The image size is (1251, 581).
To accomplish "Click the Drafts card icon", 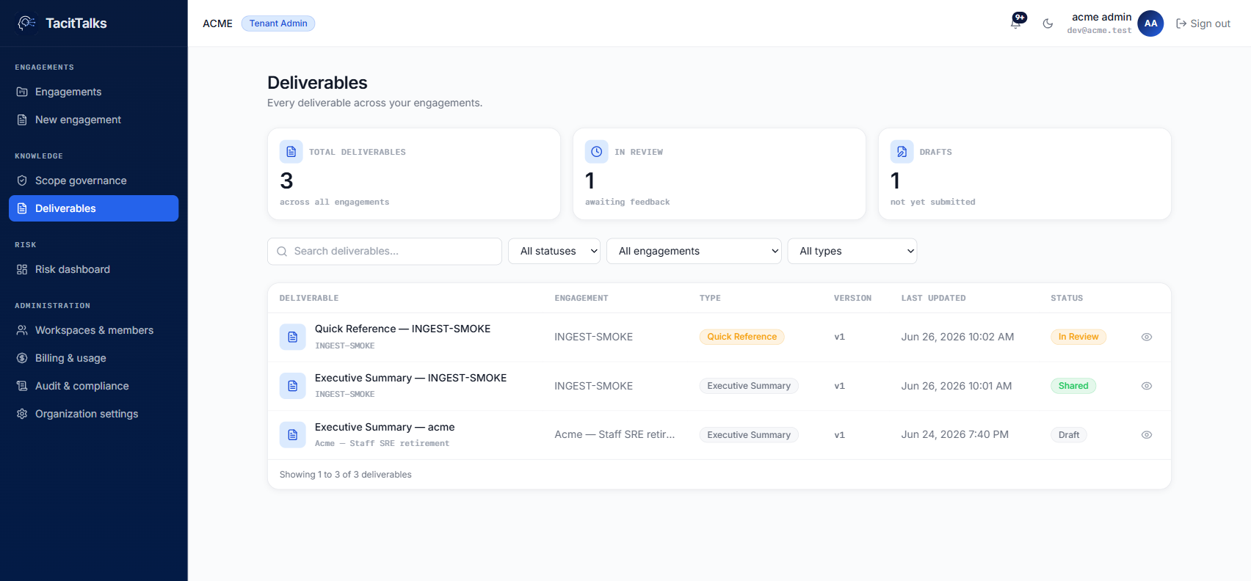I will [902, 152].
